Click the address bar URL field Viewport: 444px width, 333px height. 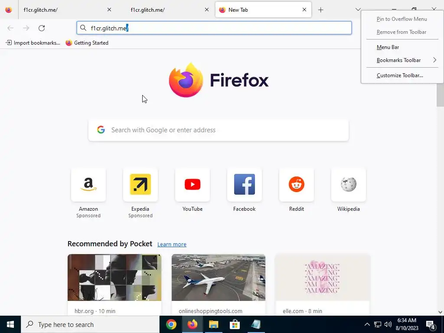(x=214, y=28)
